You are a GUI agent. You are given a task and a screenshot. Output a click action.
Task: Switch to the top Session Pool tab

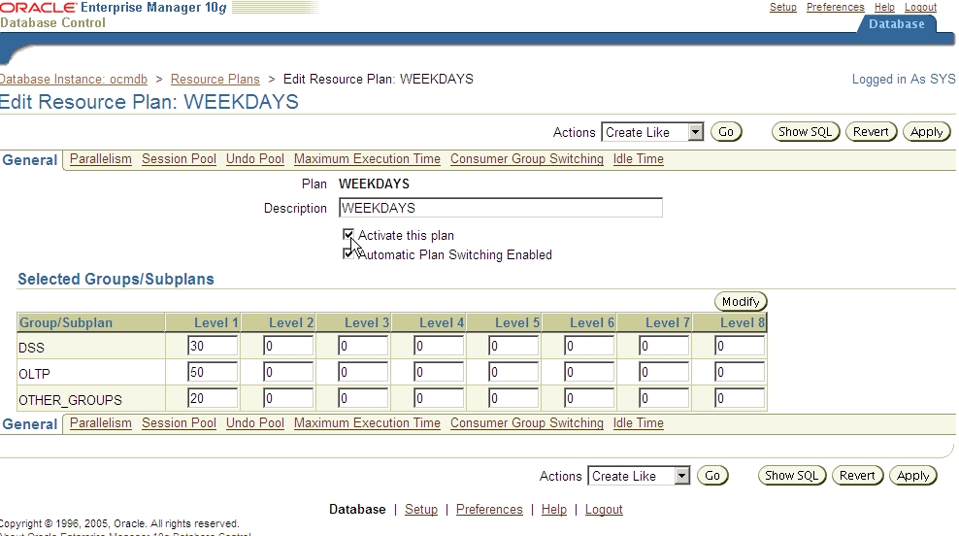180,159
